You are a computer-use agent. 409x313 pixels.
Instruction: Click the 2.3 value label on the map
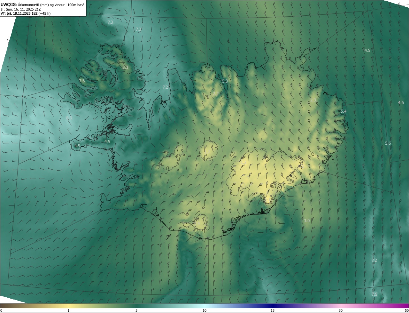tap(313, 100)
